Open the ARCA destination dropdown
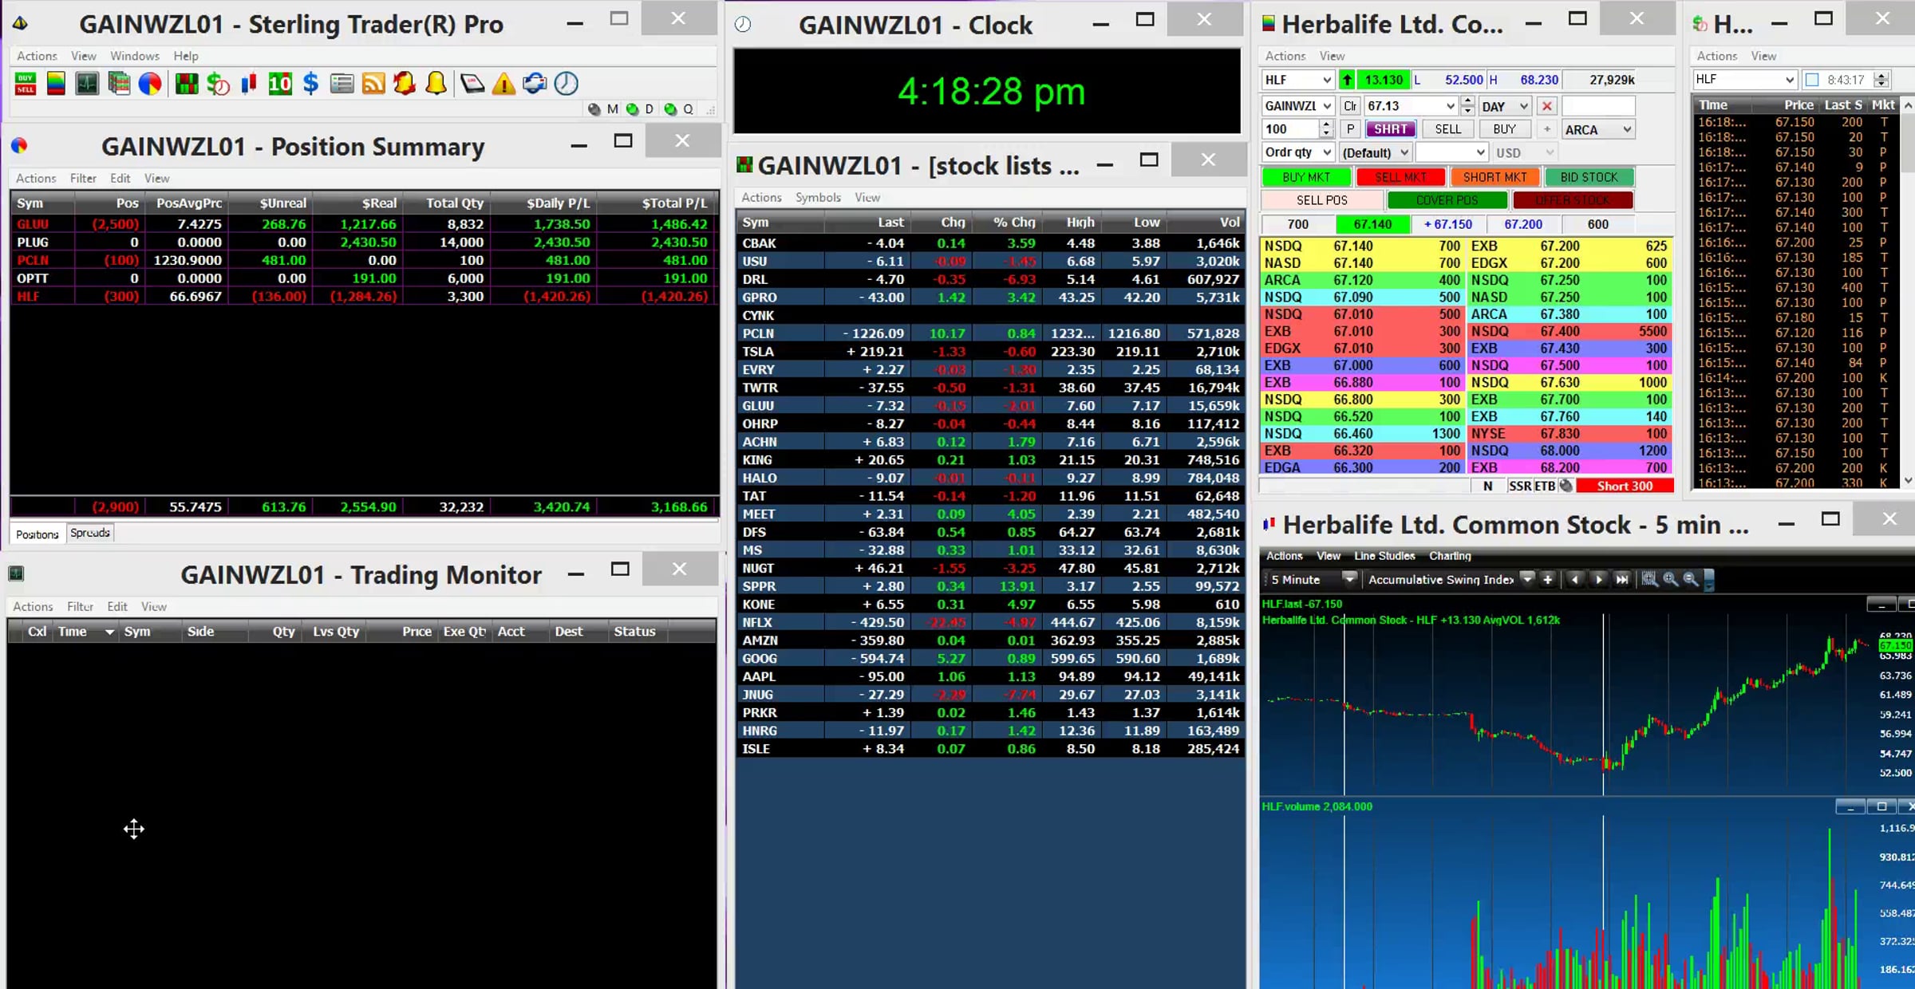Image resolution: width=1915 pixels, height=989 pixels. (1627, 129)
